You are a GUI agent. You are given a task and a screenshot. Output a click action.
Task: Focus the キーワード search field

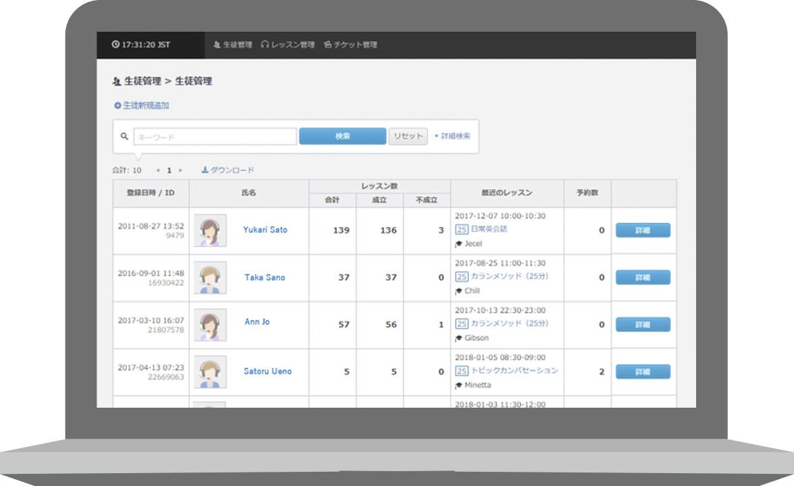(x=215, y=136)
